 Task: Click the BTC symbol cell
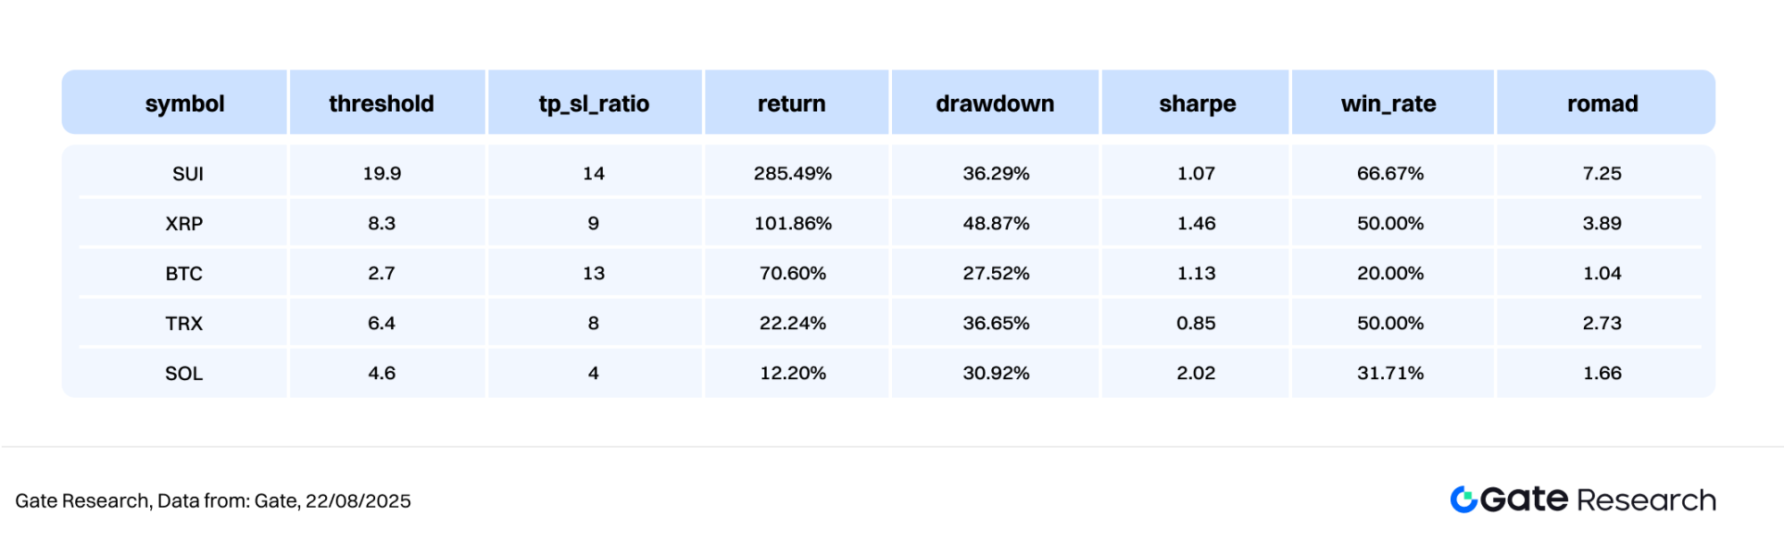(183, 274)
